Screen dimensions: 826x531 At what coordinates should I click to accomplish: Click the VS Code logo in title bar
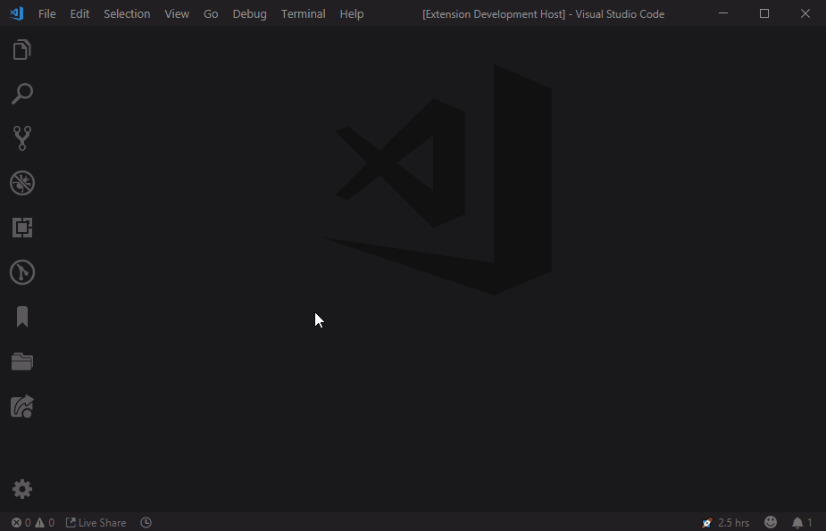(x=16, y=13)
